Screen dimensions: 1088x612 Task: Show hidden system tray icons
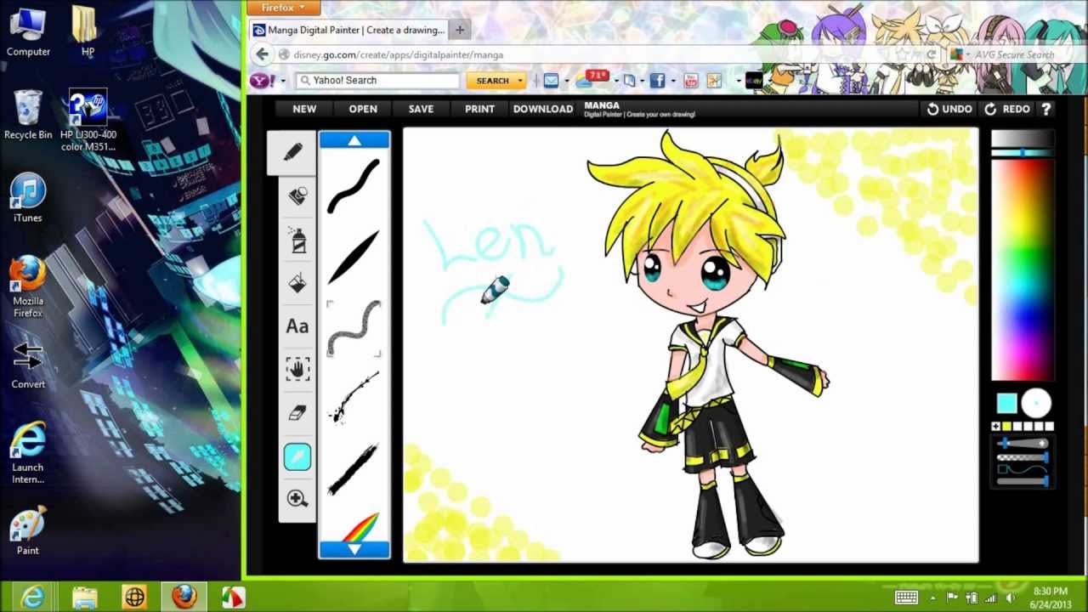click(x=932, y=598)
